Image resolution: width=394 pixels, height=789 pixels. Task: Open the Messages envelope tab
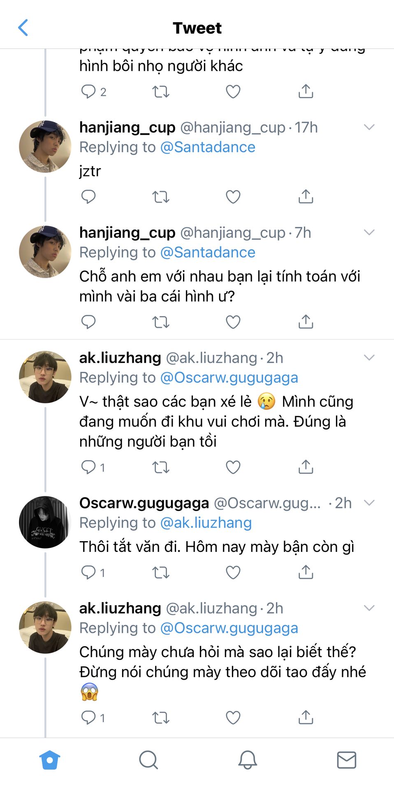(346, 760)
